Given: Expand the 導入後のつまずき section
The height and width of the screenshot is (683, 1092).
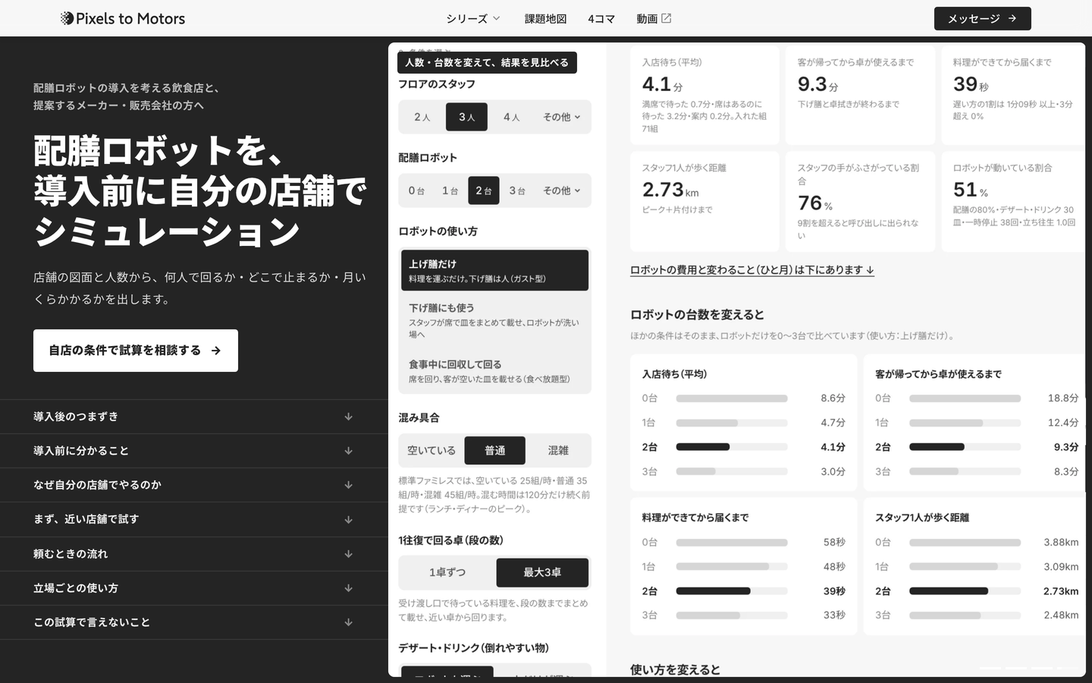Looking at the screenshot, I should pos(194,417).
